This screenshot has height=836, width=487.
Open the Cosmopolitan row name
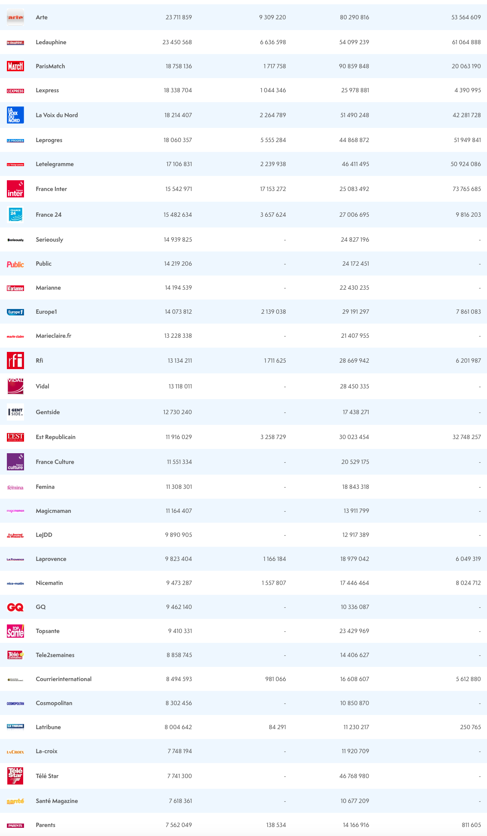coord(54,703)
